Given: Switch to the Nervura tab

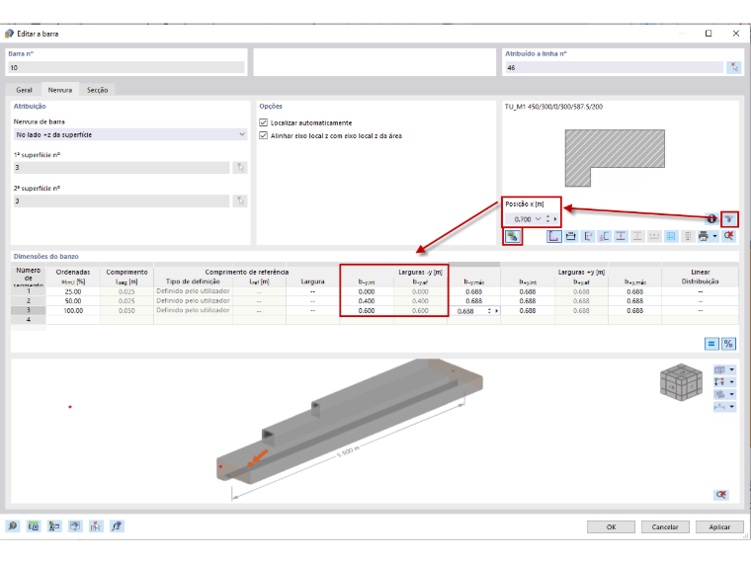Looking at the screenshot, I should 60,90.
